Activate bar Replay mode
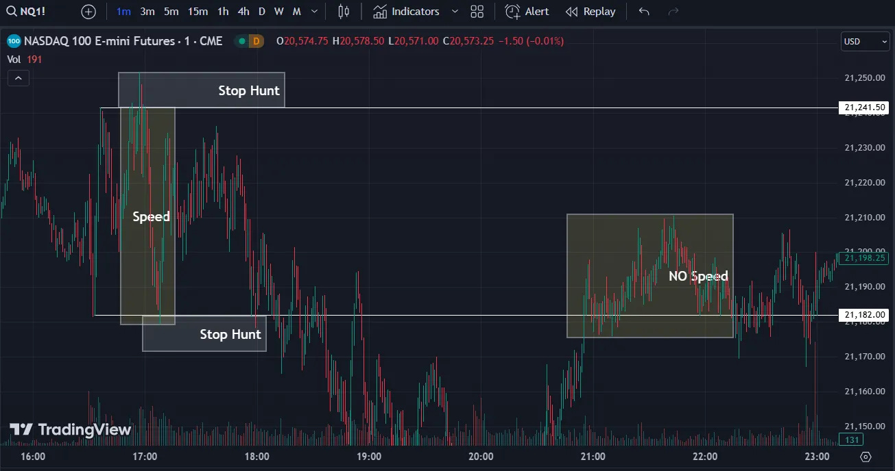The image size is (895, 471). click(x=590, y=11)
